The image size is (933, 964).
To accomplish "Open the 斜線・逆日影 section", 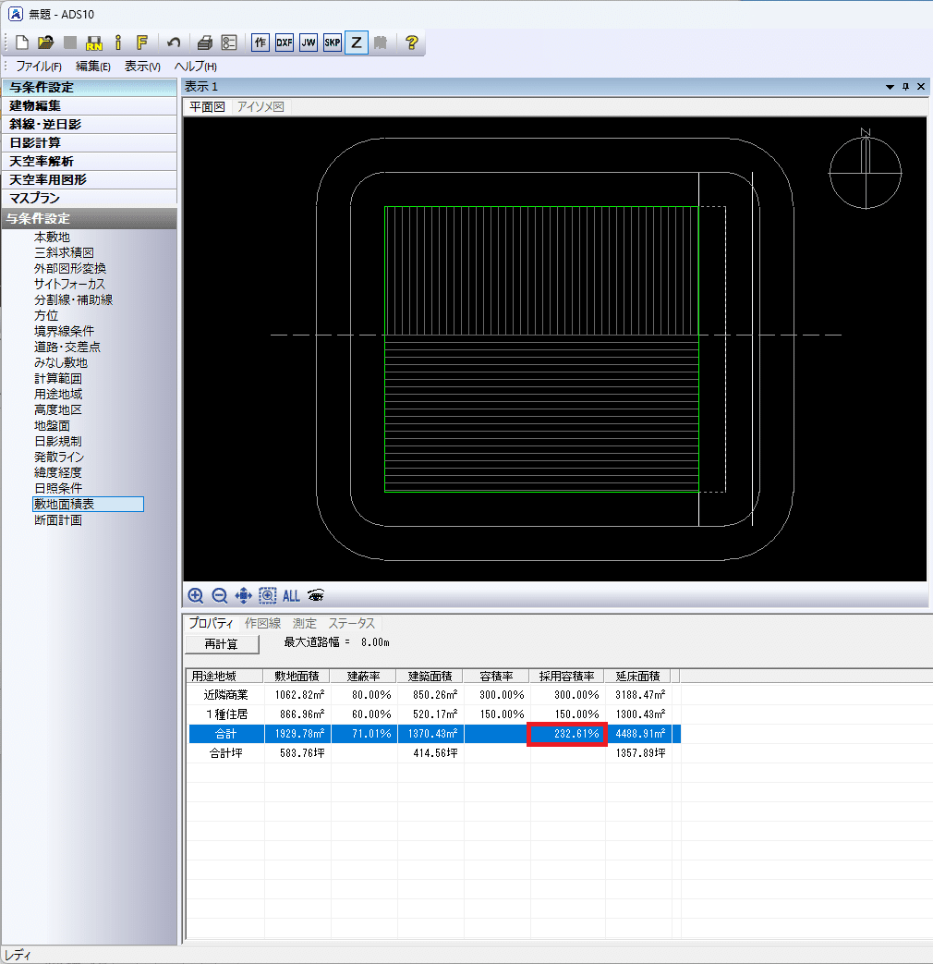I will tap(89, 124).
